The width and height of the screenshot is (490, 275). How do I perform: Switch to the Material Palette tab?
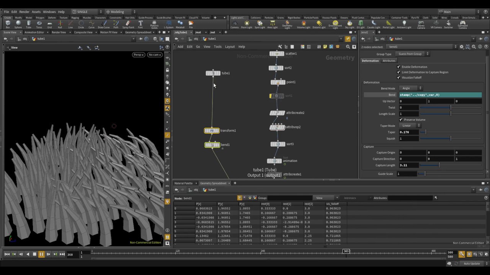pyautogui.click(x=183, y=183)
